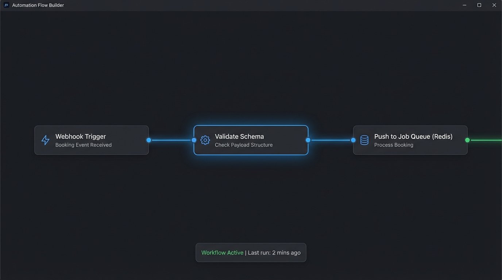Click the blue output port of Webhook Trigger
The height and width of the screenshot is (280, 502).
[x=148, y=140]
